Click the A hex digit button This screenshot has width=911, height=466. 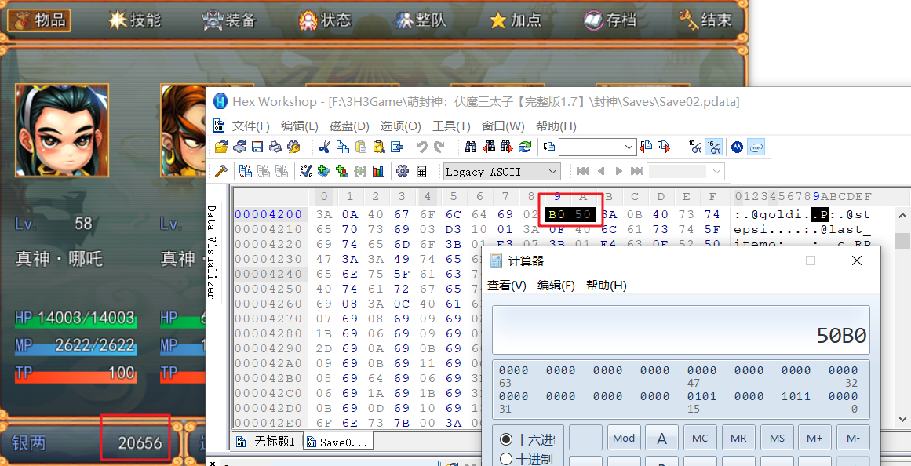pyautogui.click(x=661, y=438)
